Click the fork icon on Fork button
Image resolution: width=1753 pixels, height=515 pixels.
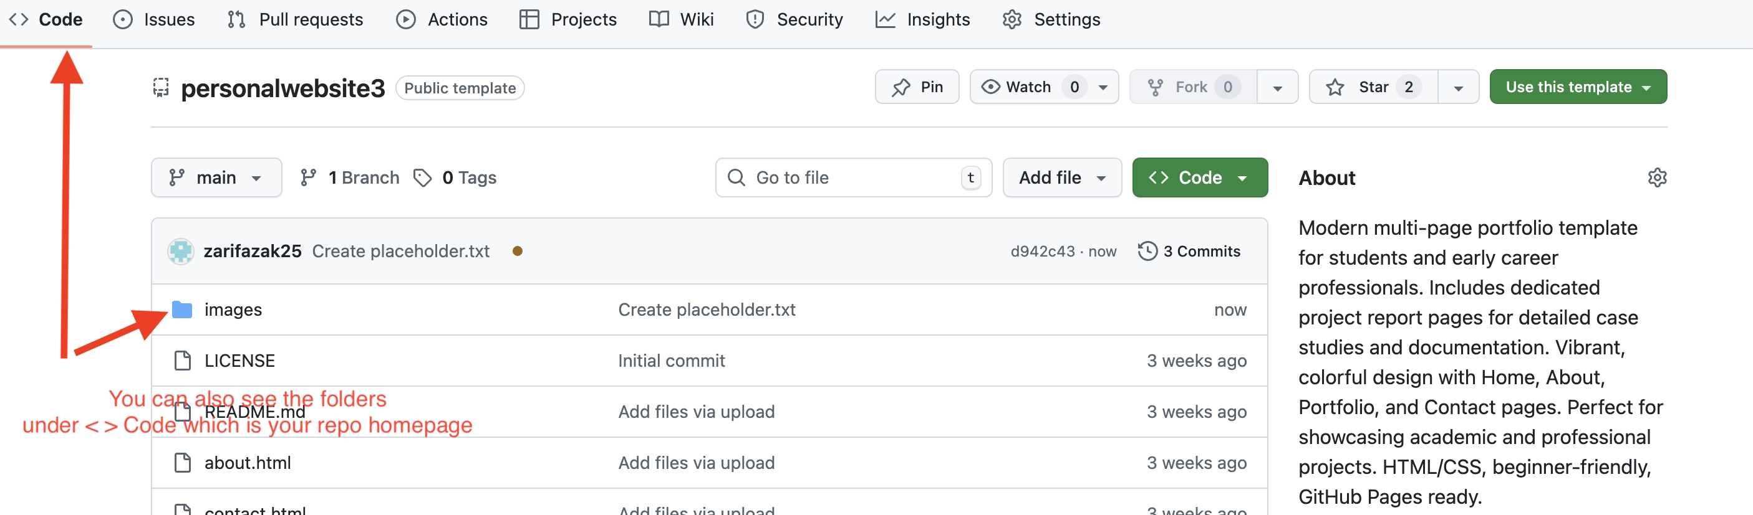tap(1155, 88)
